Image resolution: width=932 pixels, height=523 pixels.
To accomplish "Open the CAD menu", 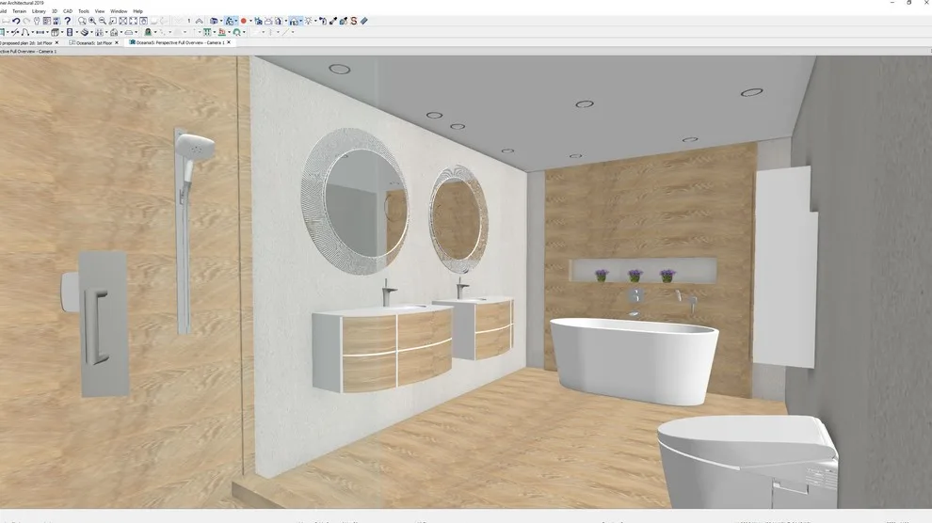I will (68, 11).
